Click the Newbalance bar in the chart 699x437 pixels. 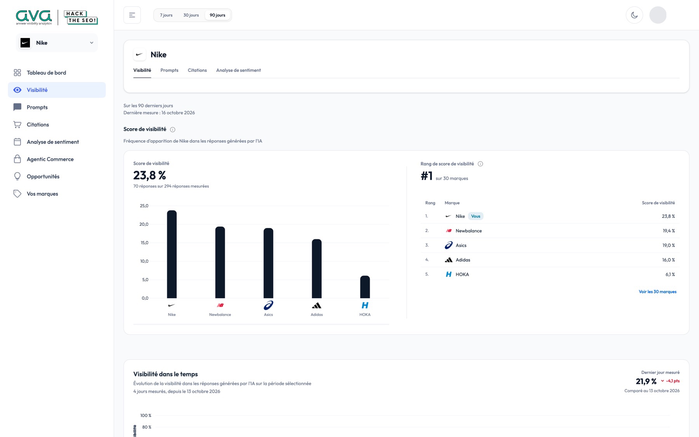click(x=220, y=263)
